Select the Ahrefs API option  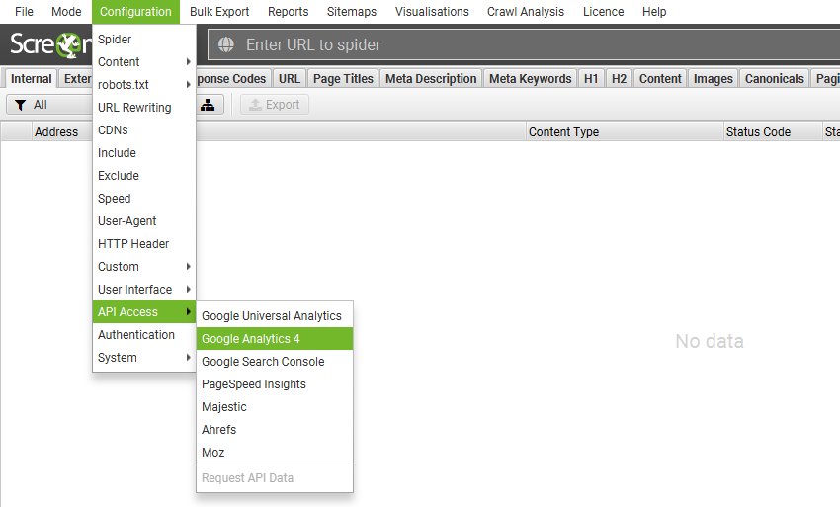[x=218, y=430]
